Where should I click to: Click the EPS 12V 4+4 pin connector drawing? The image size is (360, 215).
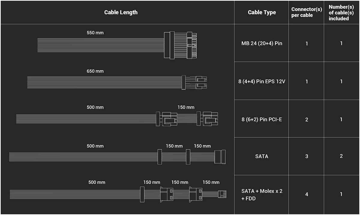194,82
